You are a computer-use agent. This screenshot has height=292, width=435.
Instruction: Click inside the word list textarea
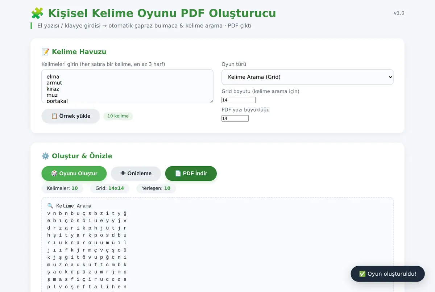(x=127, y=86)
